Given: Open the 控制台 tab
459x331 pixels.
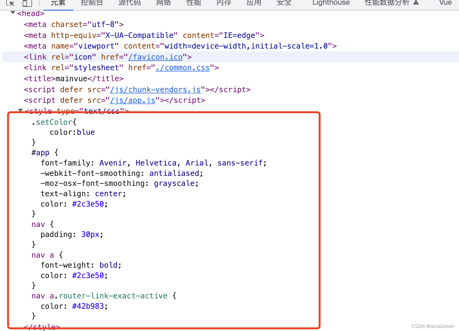Looking at the screenshot, I should [92, 3].
